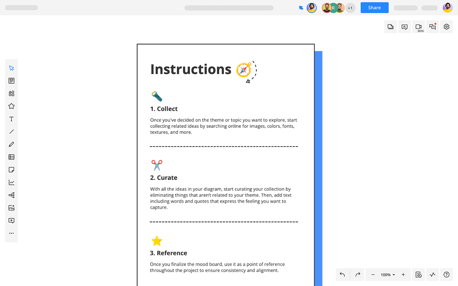Select the Line tool
Screen dimensions: 458x286
pyautogui.click(x=11, y=132)
